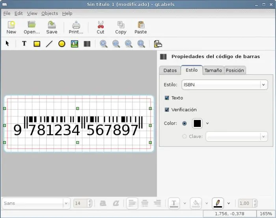This screenshot has width=276, height=218.
Task: Select the rectangle box tool
Action: [37, 44]
